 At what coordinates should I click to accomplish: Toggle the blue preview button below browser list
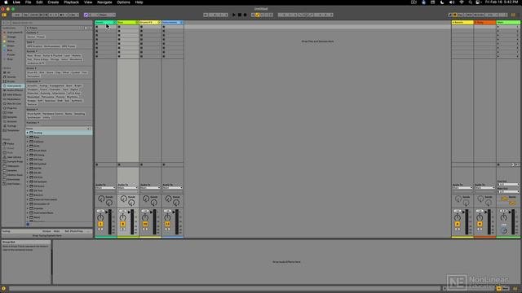click(x=28, y=225)
